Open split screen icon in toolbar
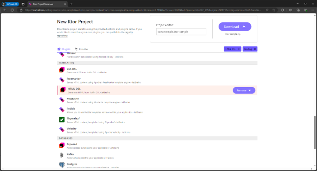The width and height of the screenshot is (317, 171). [x=290, y=10]
